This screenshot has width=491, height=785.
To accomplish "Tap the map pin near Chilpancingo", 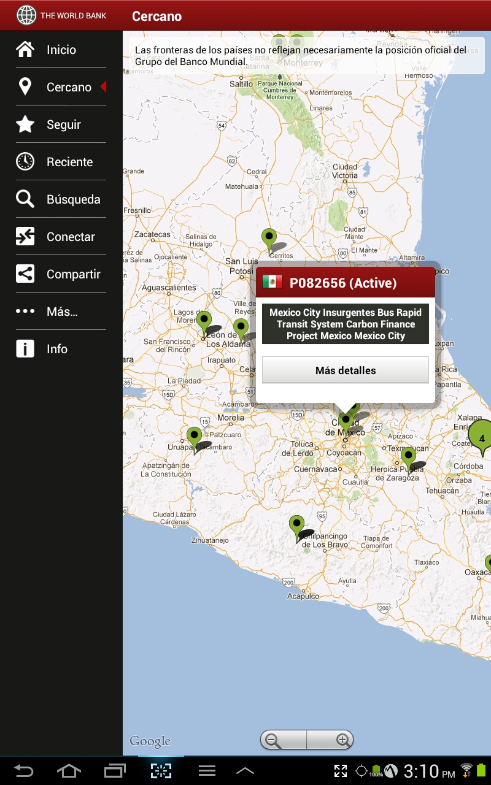I will [297, 526].
